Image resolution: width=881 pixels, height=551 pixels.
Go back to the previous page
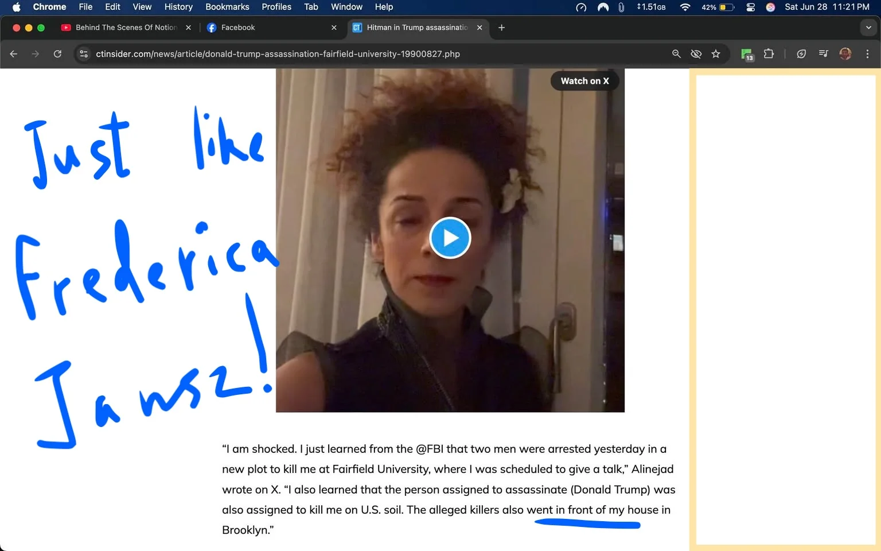pos(14,54)
